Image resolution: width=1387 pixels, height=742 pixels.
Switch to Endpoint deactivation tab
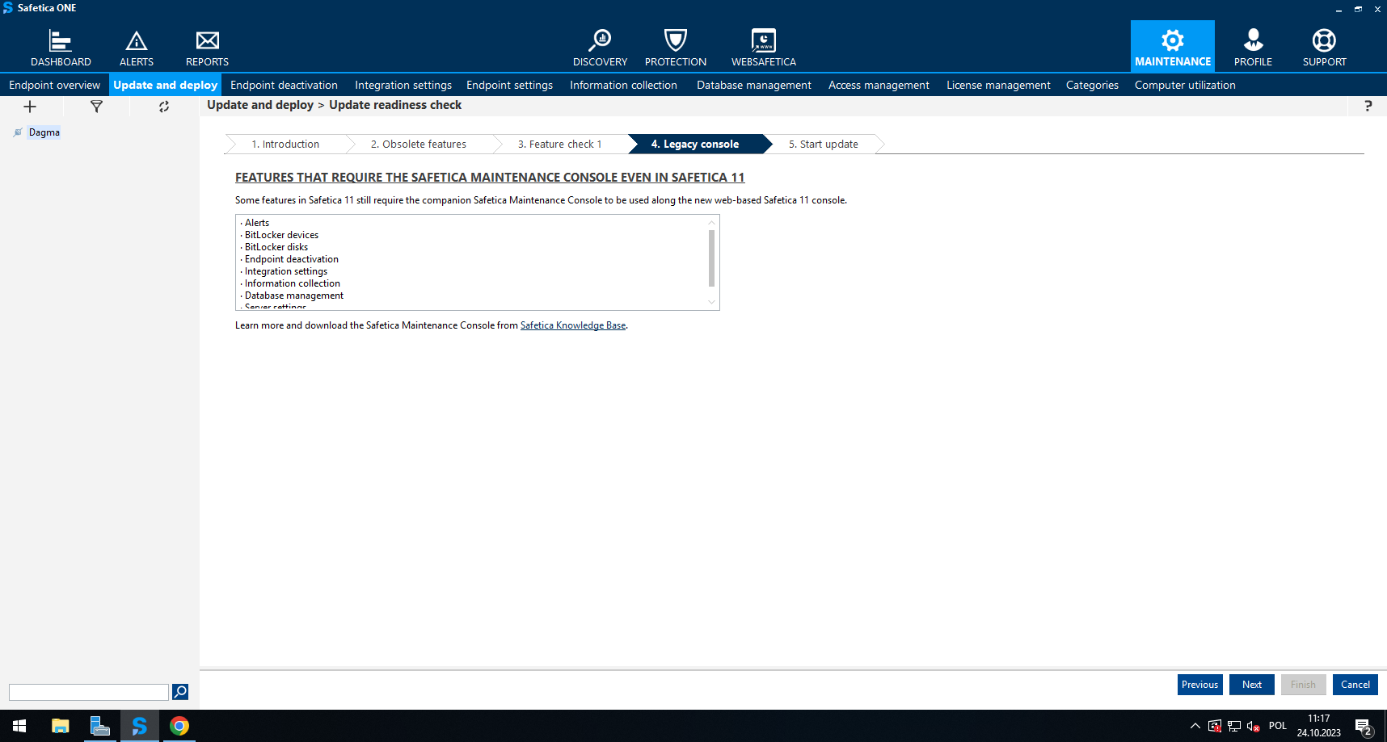click(284, 85)
